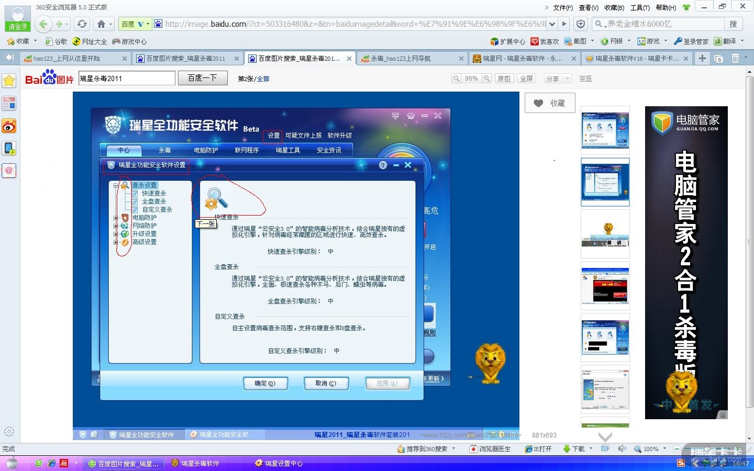Screen dimensions: 754x471
Task: Open the phone assistant icon in the sidebar
Action: point(9,148)
